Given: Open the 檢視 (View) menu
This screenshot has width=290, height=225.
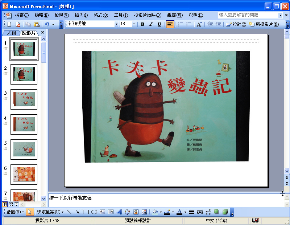Looking at the screenshot, I should 62,15.
